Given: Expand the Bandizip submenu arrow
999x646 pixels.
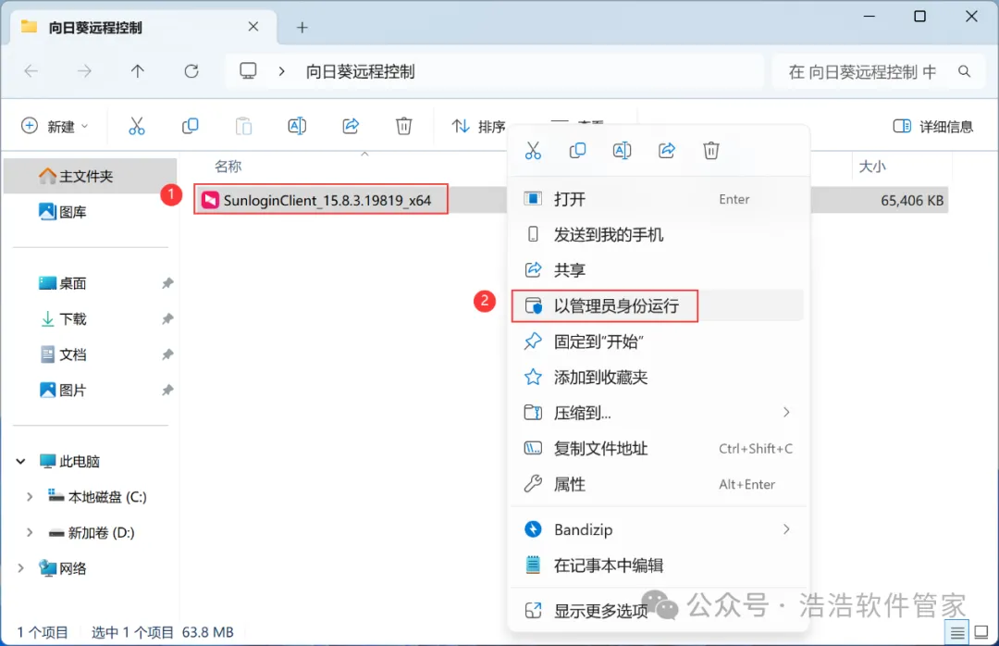Looking at the screenshot, I should click(786, 529).
